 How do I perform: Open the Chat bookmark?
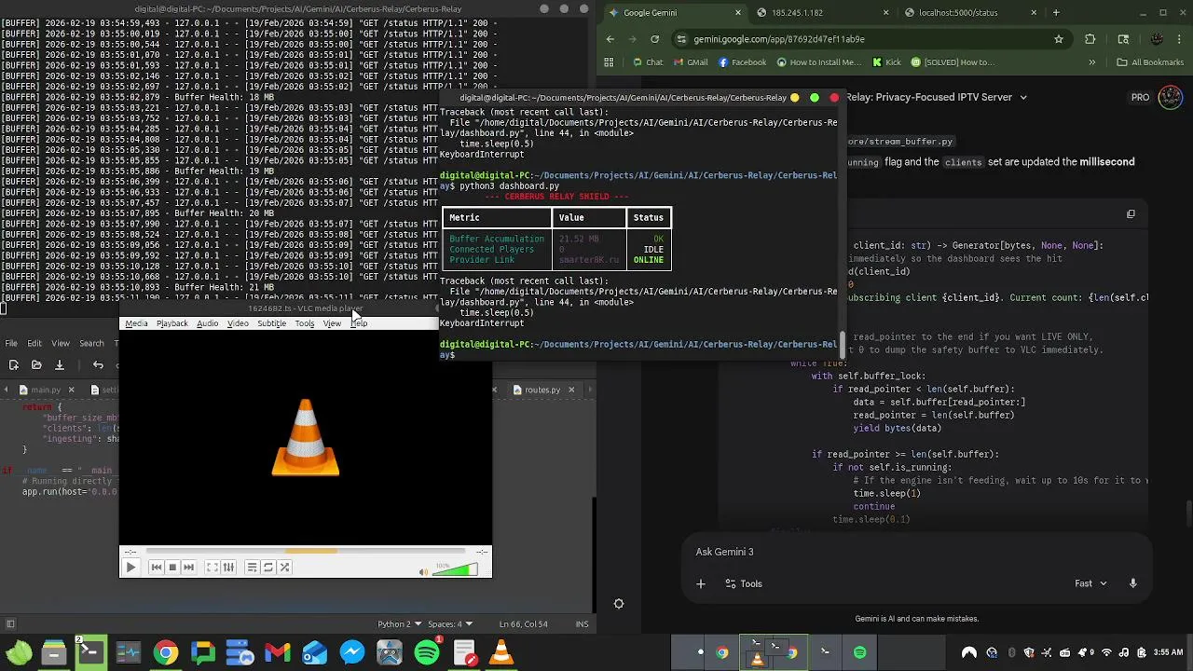(x=648, y=62)
